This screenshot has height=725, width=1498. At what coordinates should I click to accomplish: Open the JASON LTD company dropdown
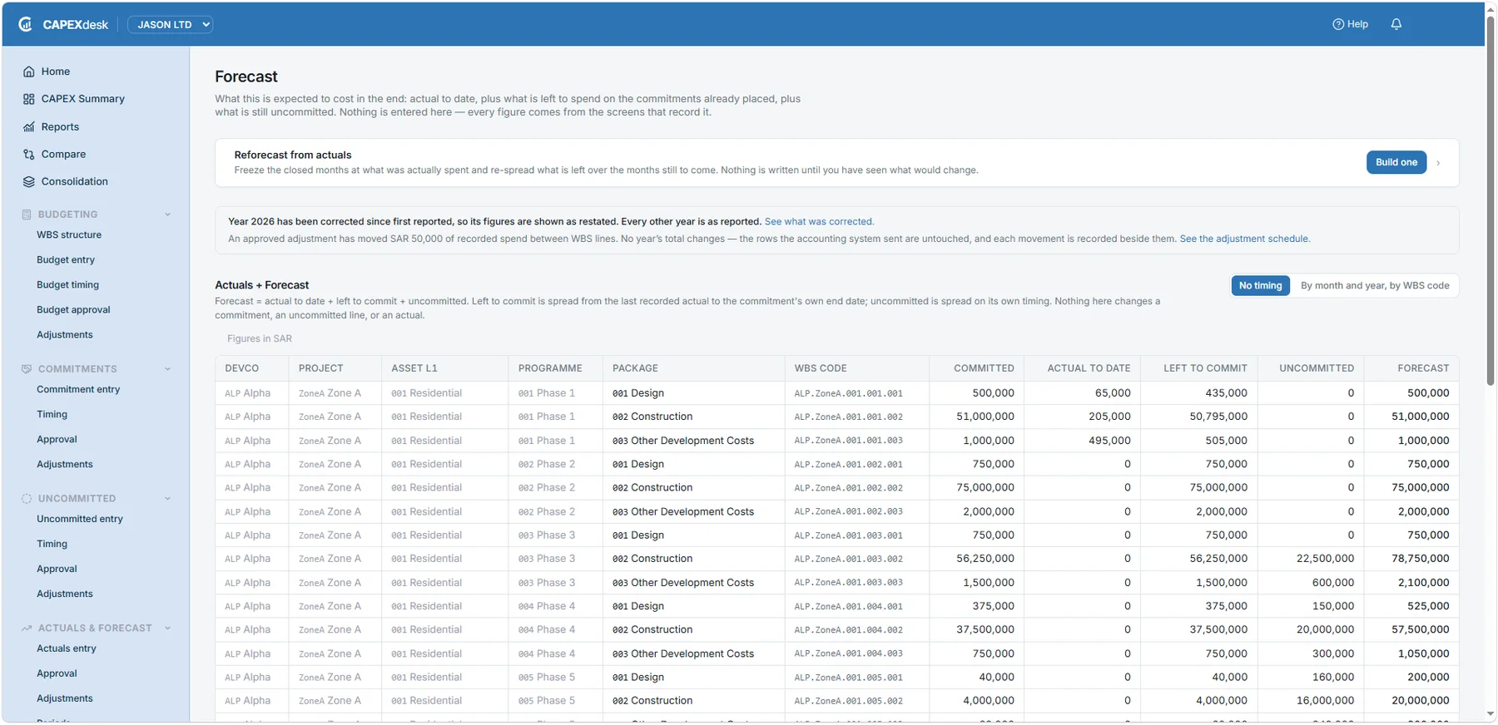coord(170,25)
